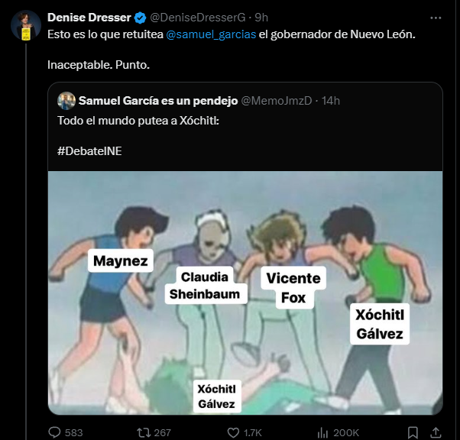Viewport: 460px width, 440px height.
Task: Open the quoted account's display name
Action: [x=158, y=101]
